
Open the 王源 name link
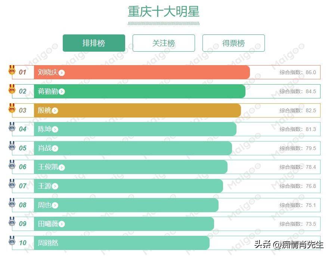[44, 186]
